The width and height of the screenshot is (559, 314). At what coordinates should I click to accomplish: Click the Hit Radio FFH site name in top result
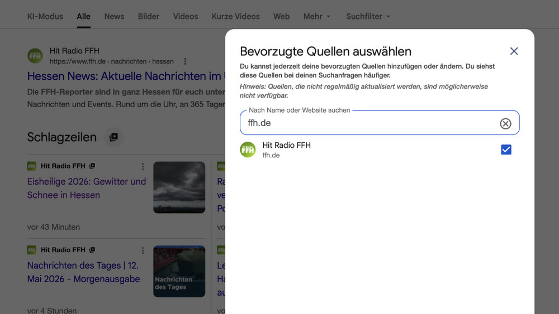[x=74, y=51]
